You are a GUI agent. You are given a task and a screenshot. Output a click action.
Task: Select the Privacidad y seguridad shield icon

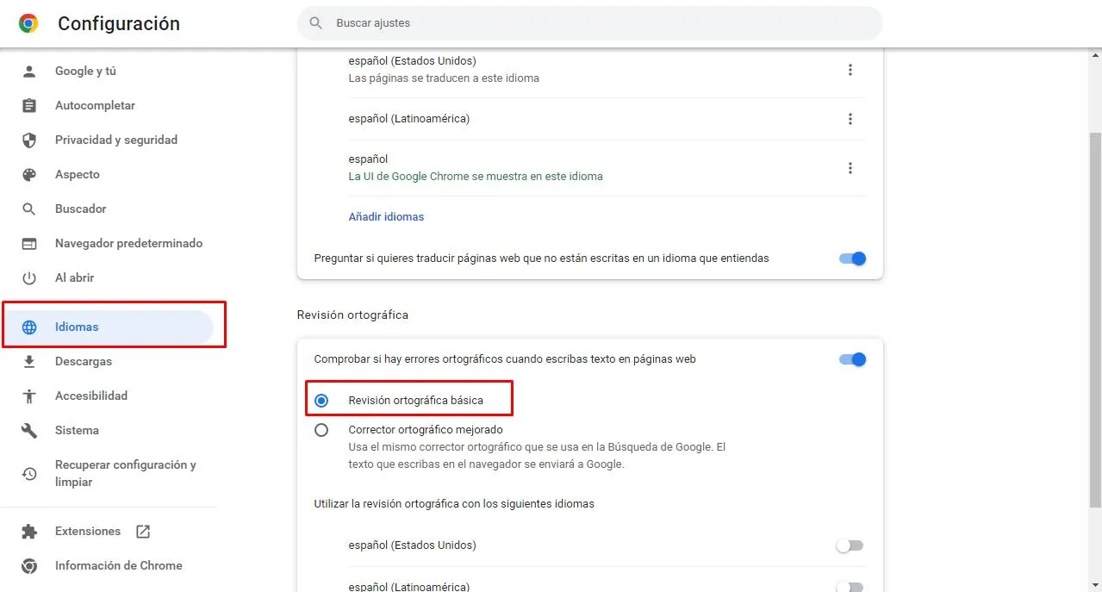28,140
